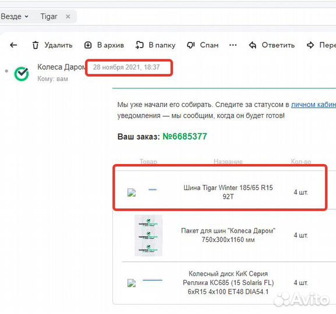This screenshot has height=314, width=336.
Task: Click the move-to-folder icon
Action: pos(140,45)
